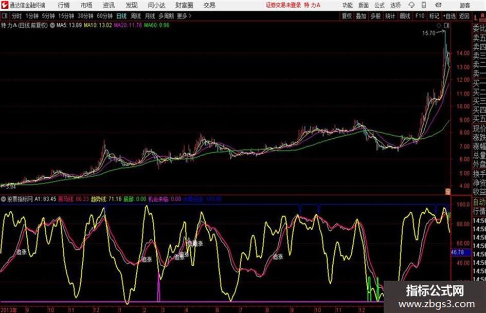Screen dimensions: 486x313
Task: Click the 证券交易未登录 status text
Action: pyautogui.click(x=283, y=5)
